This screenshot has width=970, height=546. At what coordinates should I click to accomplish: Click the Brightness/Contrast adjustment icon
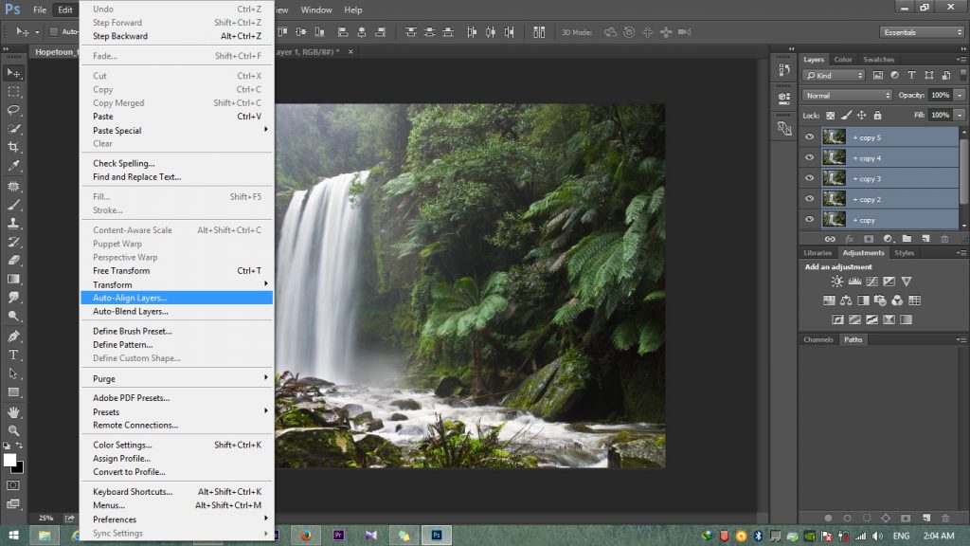coord(836,282)
